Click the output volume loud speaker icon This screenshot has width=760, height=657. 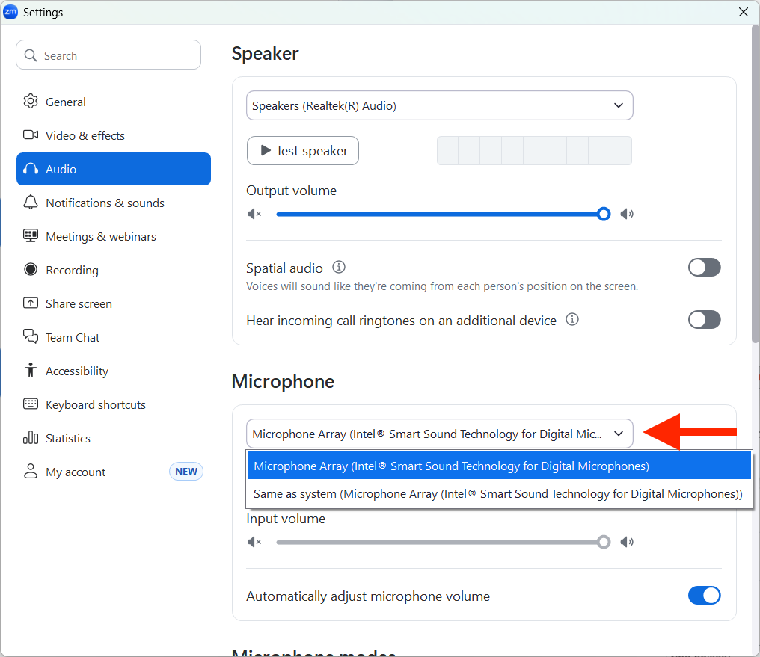point(627,214)
